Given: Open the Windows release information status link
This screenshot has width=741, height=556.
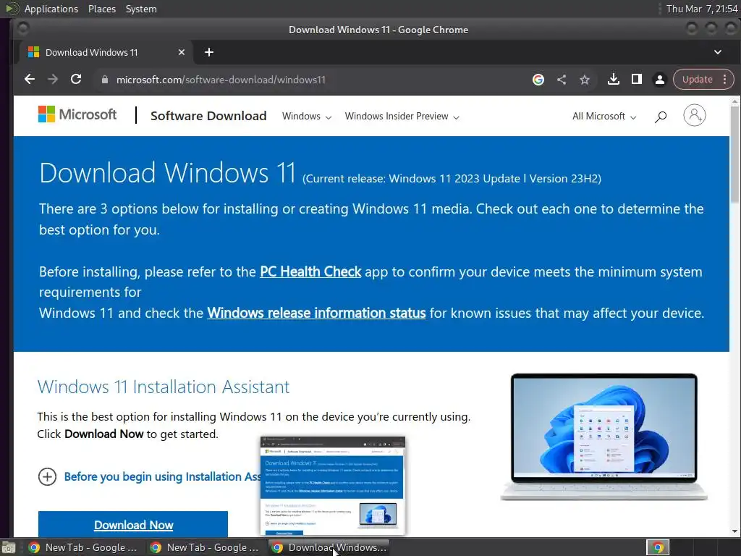Looking at the screenshot, I should coord(316,313).
